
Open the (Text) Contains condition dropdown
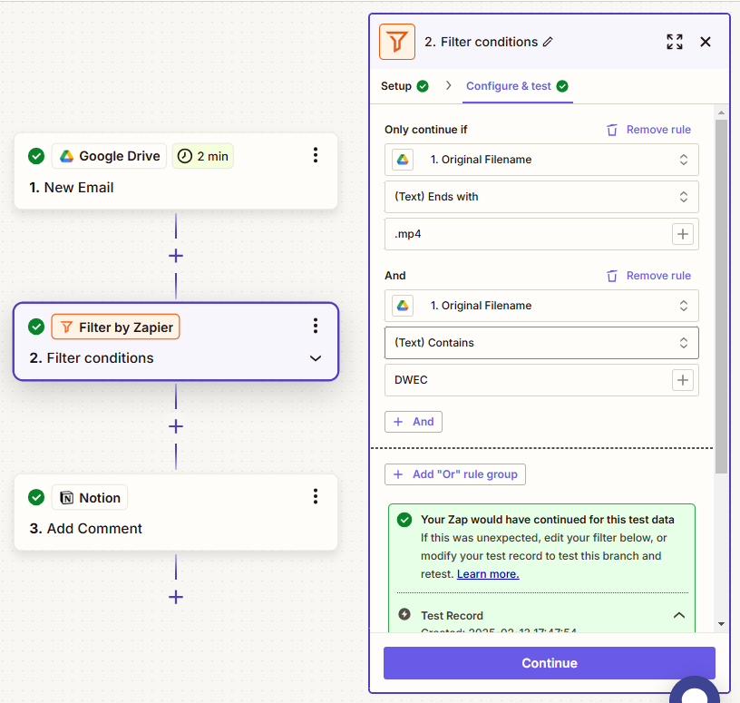coord(541,343)
